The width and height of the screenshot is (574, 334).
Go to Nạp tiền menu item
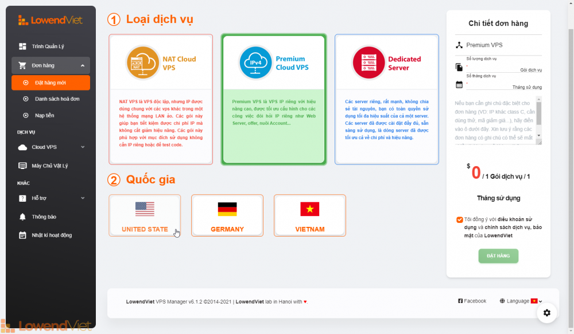(51, 116)
